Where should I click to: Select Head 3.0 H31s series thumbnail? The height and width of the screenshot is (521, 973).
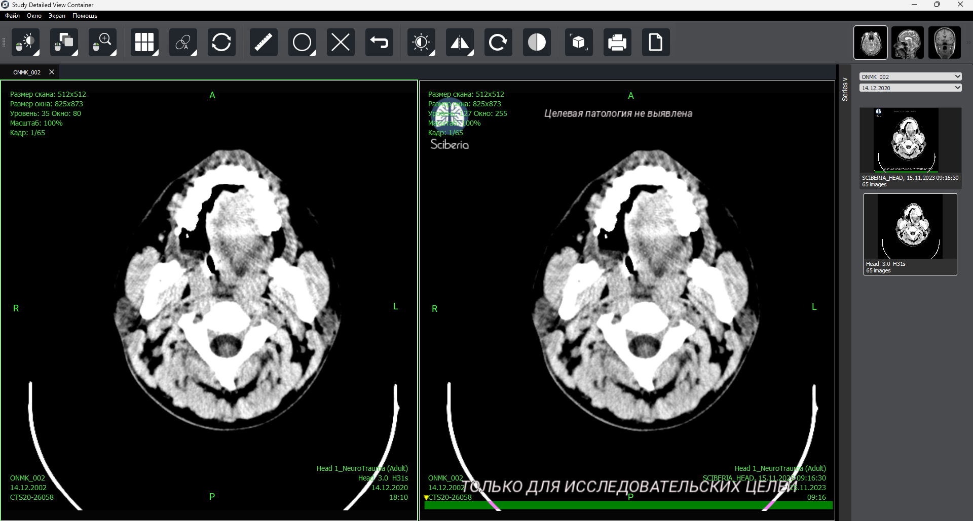coord(910,234)
